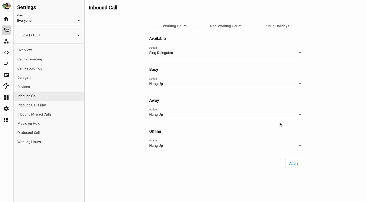
Task: Select Inbound Call menu item
Action: click(49, 96)
